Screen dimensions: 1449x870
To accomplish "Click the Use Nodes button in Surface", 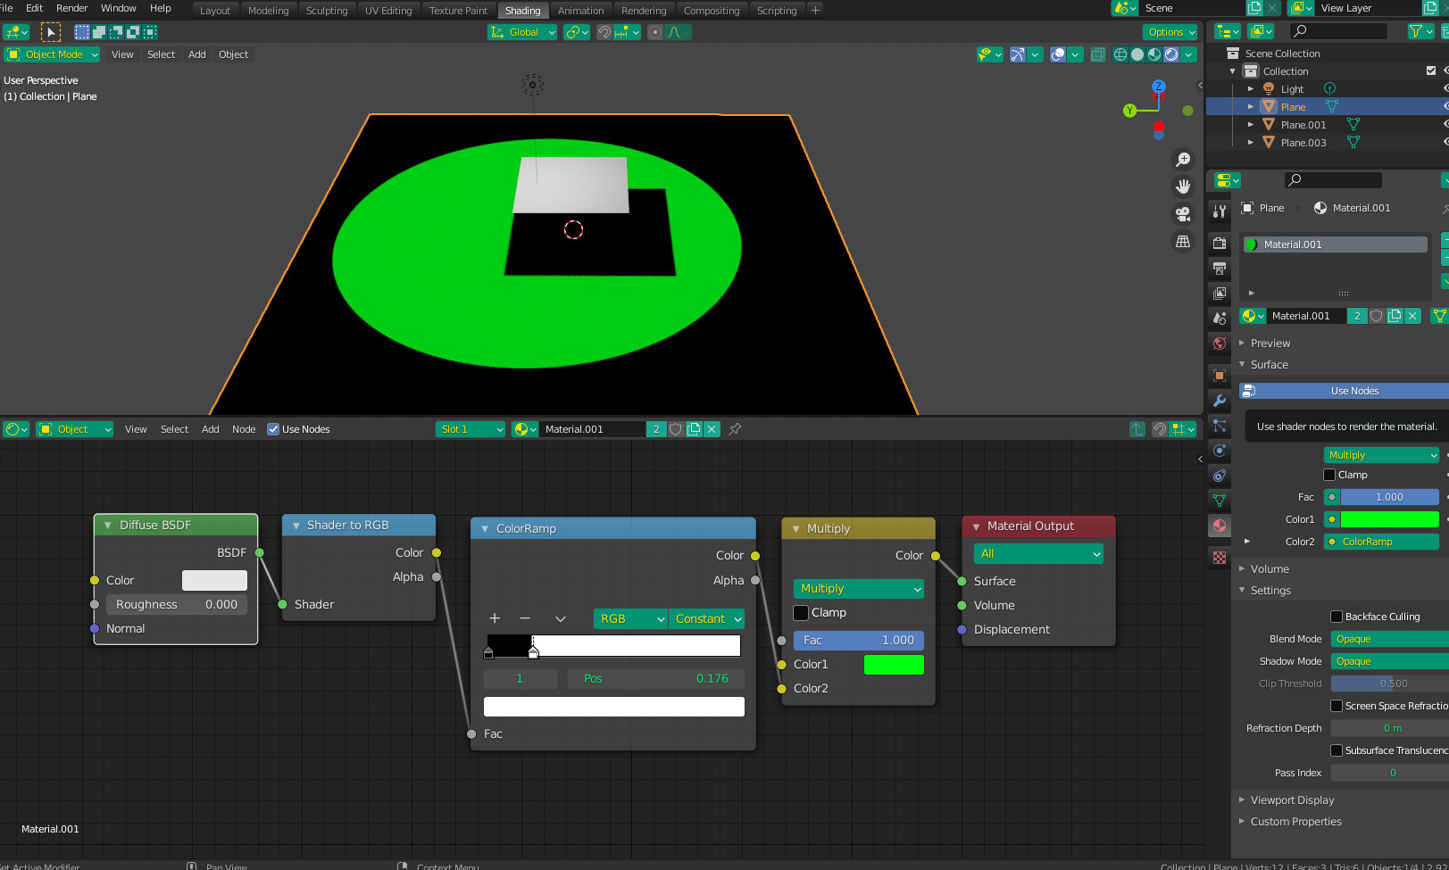I will 1344,391.
